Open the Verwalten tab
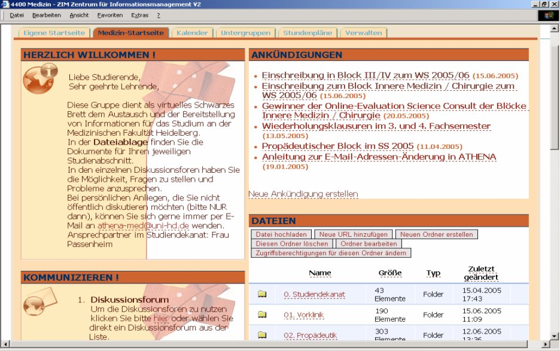The height and width of the screenshot is (351, 560). pos(363,33)
